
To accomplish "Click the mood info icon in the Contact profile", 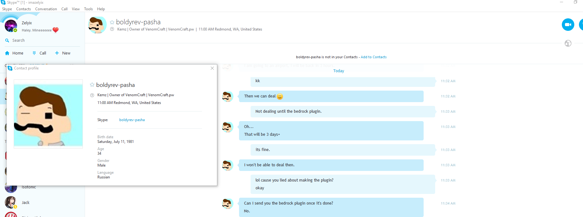I will coord(92,95).
